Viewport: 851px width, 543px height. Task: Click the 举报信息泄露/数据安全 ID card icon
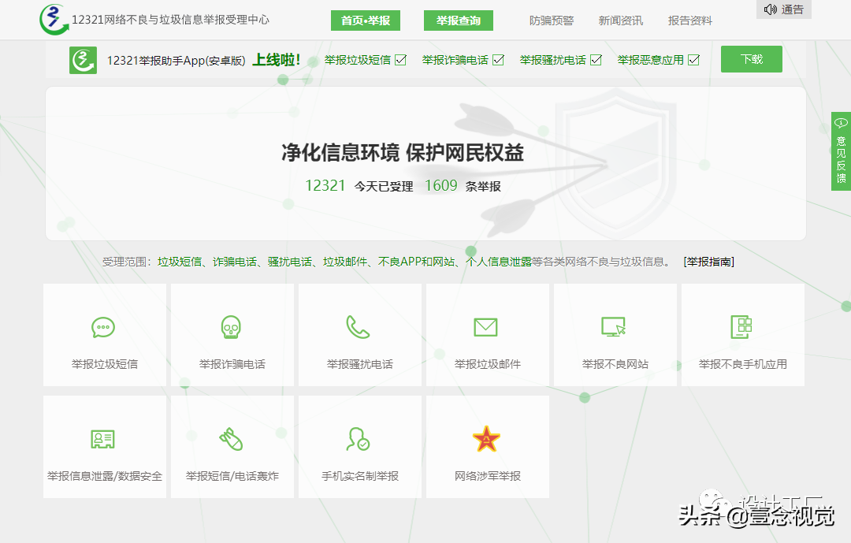104,438
